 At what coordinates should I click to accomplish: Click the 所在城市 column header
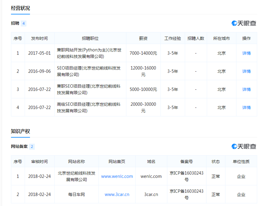tap(221, 38)
